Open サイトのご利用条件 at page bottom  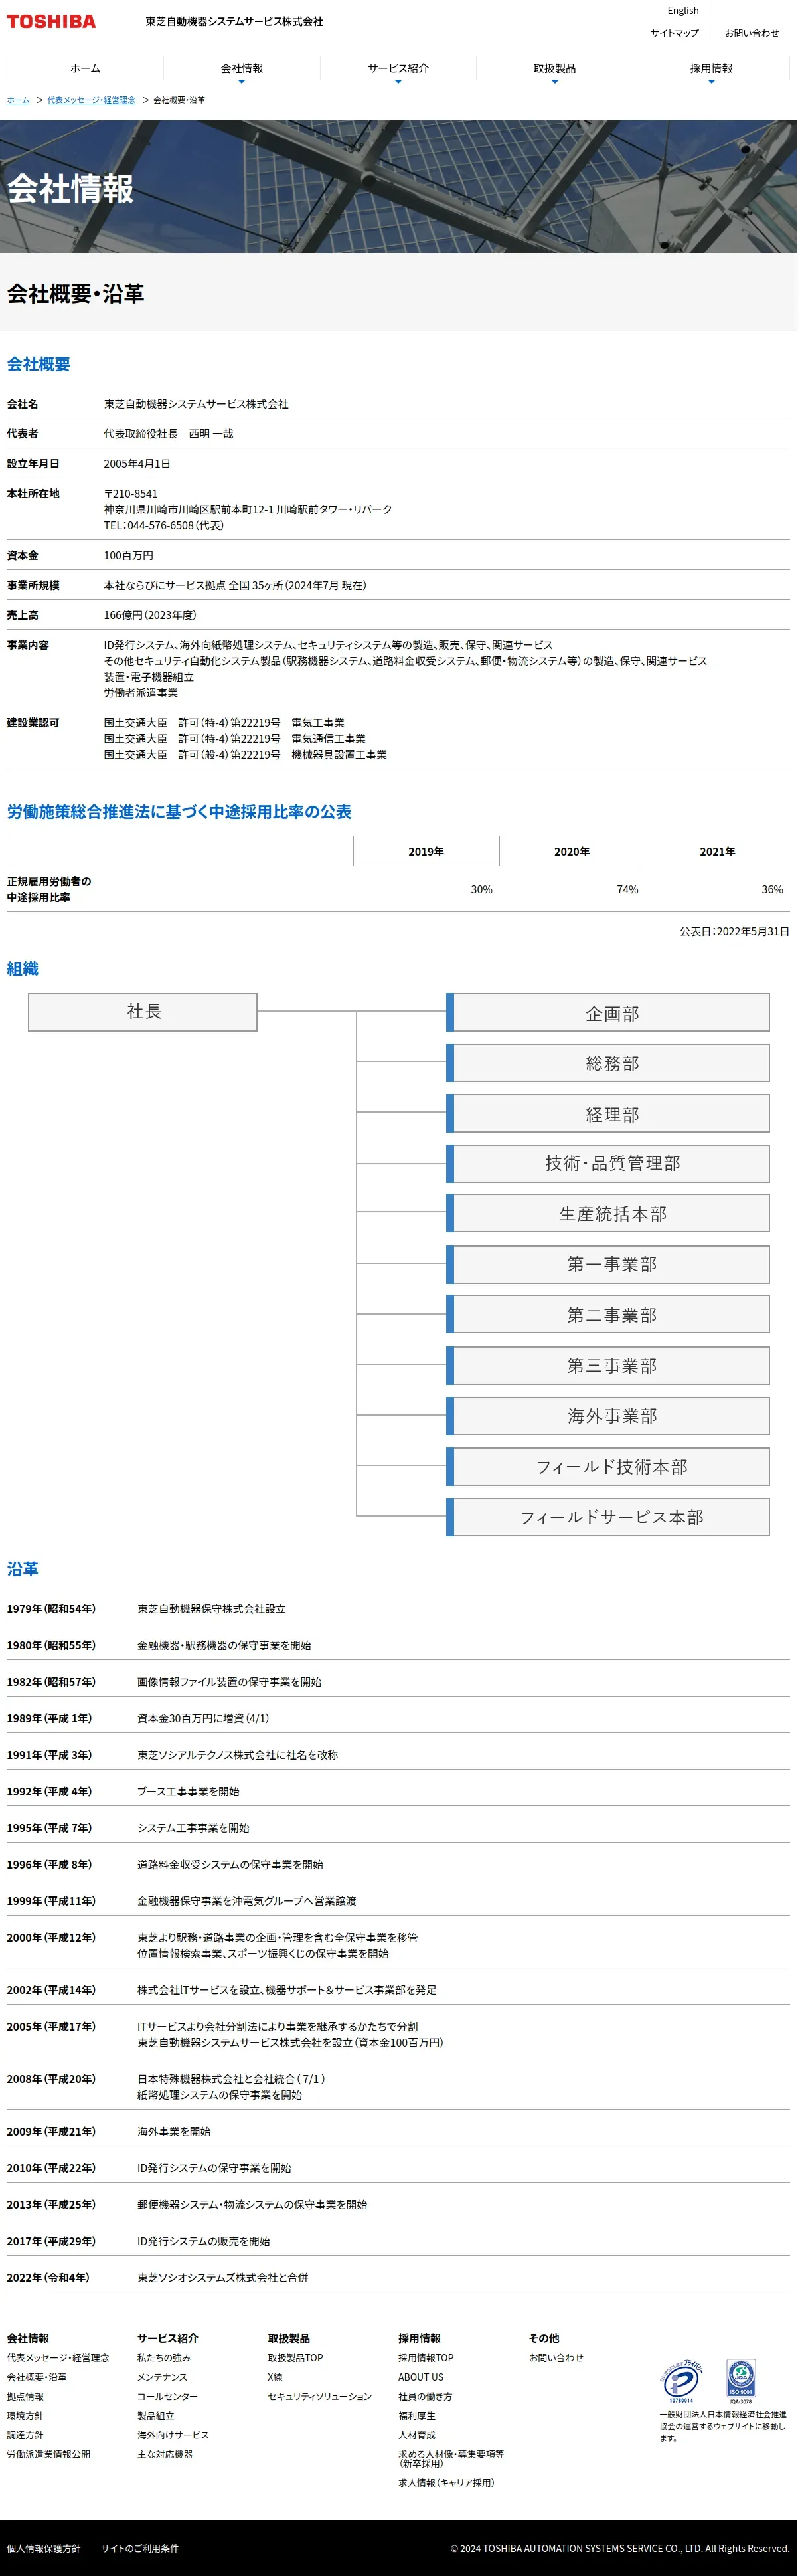click(140, 2548)
